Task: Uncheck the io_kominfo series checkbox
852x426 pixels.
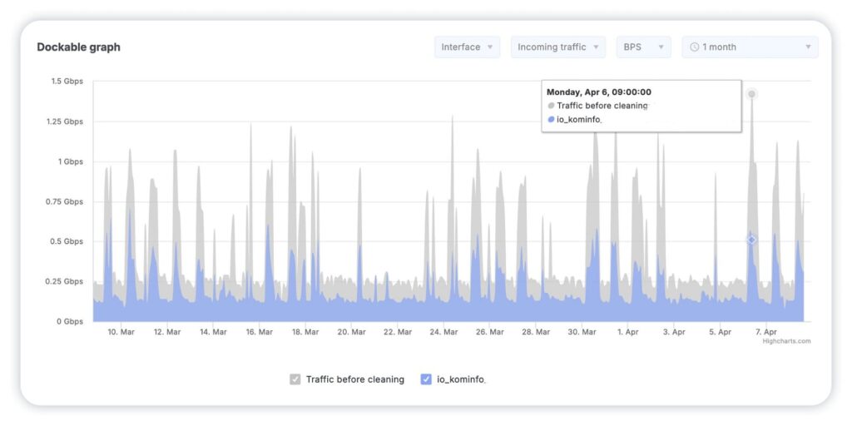Action: point(426,379)
